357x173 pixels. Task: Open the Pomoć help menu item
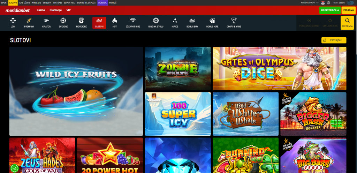(x=113, y=3)
